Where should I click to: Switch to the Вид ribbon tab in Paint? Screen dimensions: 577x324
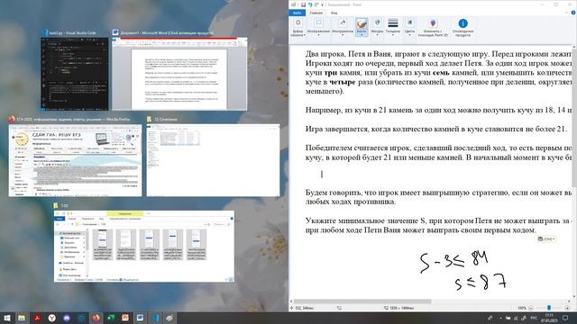(334, 13)
